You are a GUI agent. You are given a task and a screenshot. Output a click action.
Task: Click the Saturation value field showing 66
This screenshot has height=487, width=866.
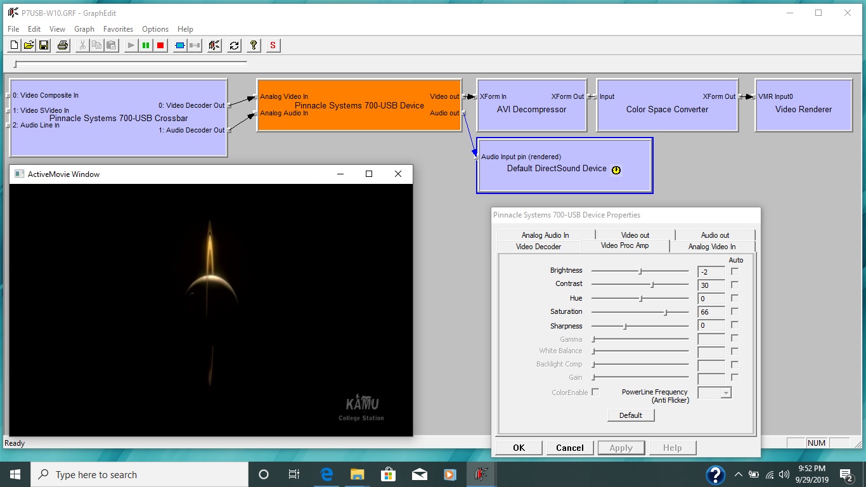pos(711,312)
